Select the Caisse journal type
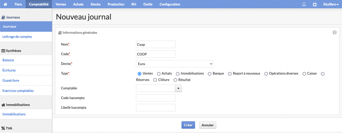Screen dimensions: 342x133 [x=304, y=74]
